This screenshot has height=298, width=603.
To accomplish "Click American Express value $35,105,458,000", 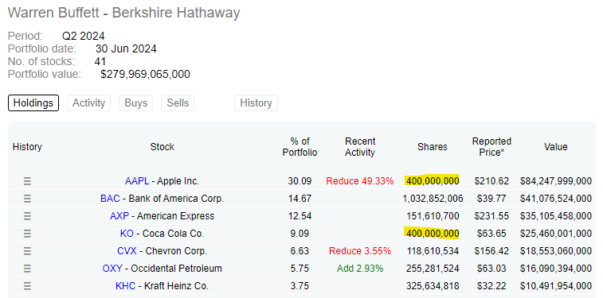I will click(x=556, y=216).
